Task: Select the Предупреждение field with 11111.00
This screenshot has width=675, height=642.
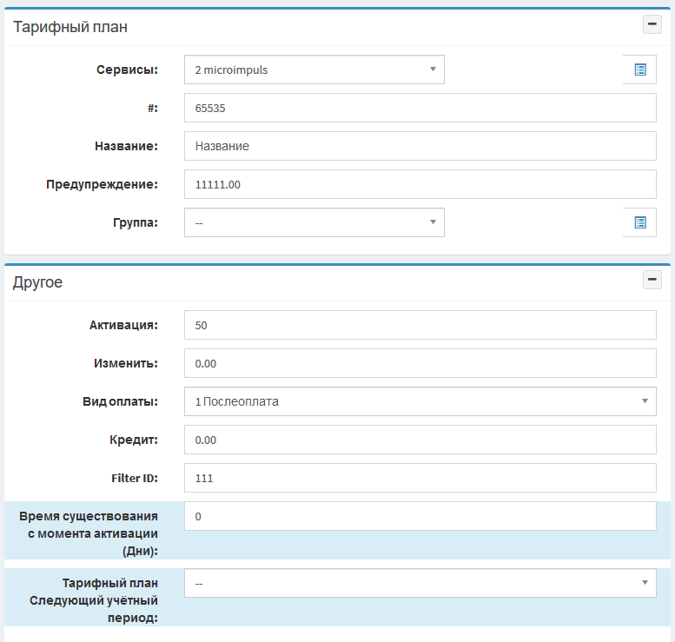Action: pyautogui.click(x=420, y=184)
